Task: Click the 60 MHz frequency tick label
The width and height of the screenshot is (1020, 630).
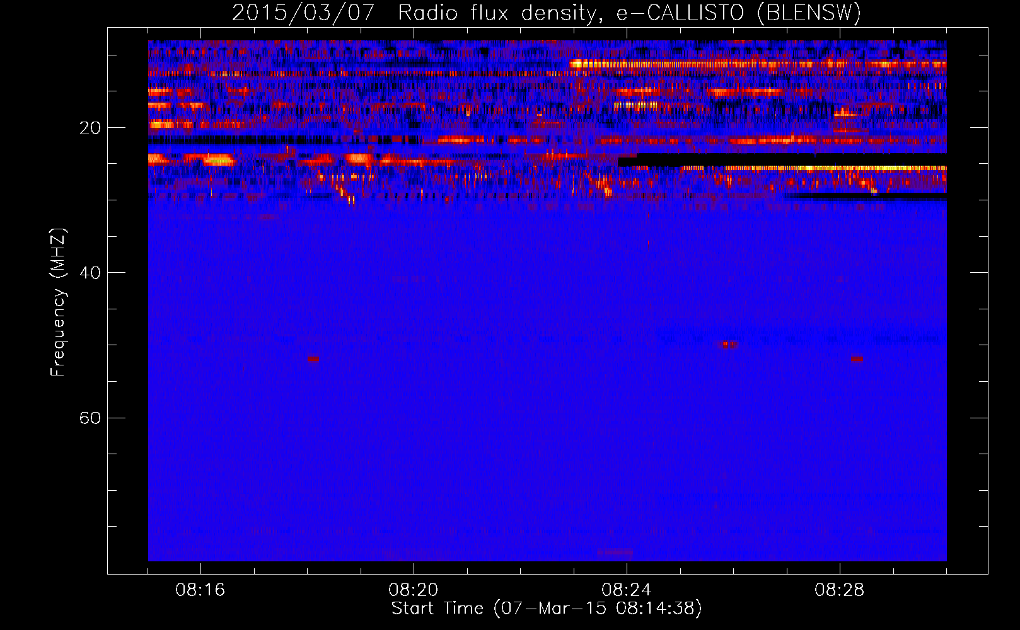Action: (90, 418)
